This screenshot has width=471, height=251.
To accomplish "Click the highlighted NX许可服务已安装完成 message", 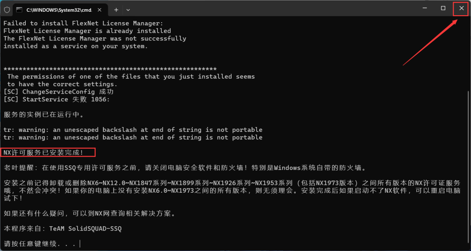I will (44, 152).
